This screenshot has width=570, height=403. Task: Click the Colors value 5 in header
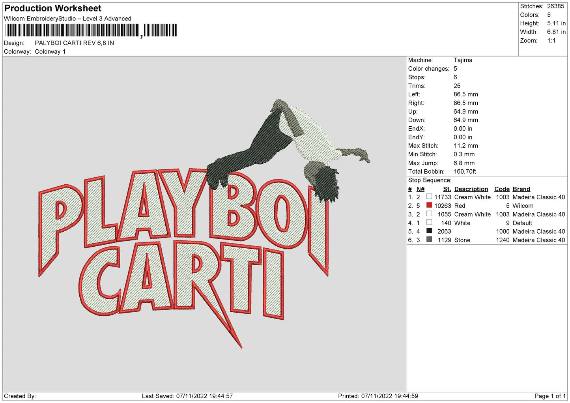click(549, 15)
